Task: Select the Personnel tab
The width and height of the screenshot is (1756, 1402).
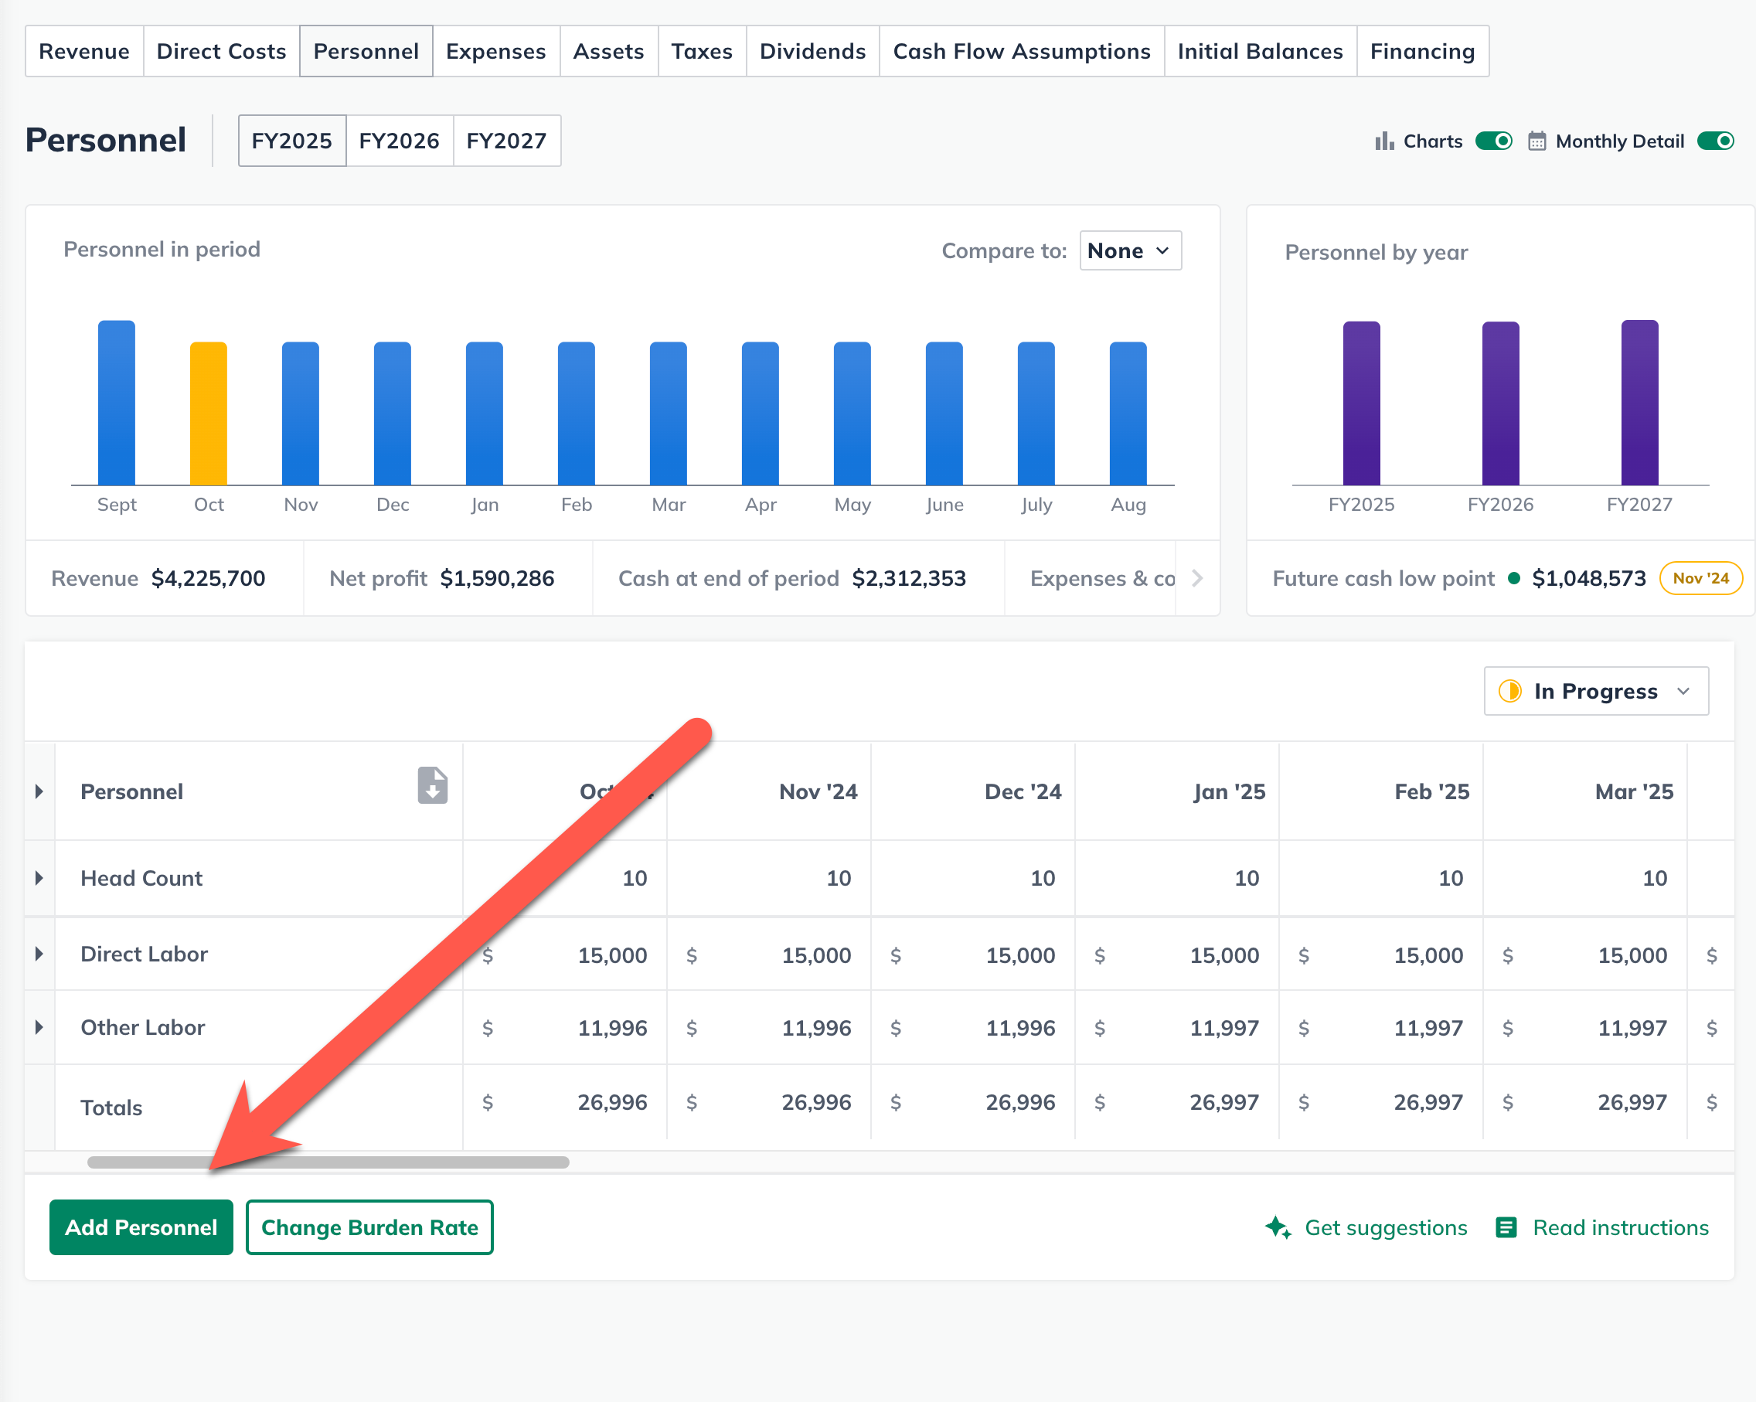Action: point(366,51)
